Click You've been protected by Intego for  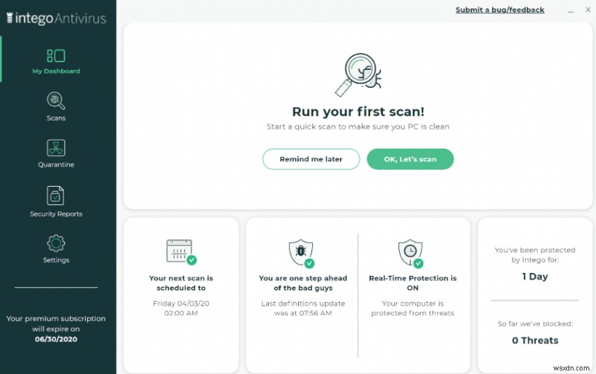pos(535,255)
